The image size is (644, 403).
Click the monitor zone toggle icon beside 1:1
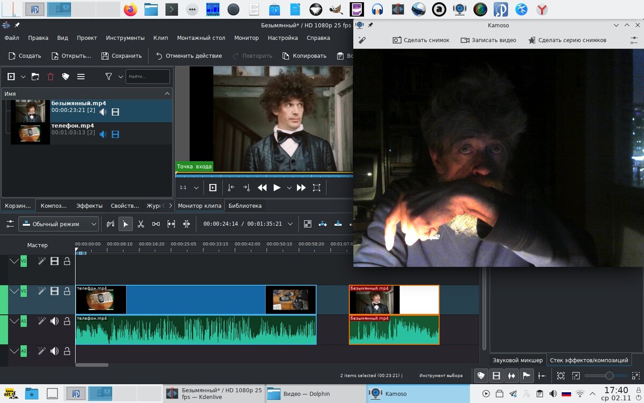[x=213, y=188]
